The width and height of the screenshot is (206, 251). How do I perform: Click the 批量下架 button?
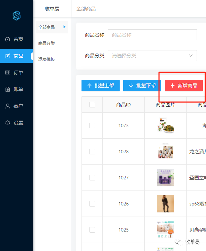coord(142,86)
